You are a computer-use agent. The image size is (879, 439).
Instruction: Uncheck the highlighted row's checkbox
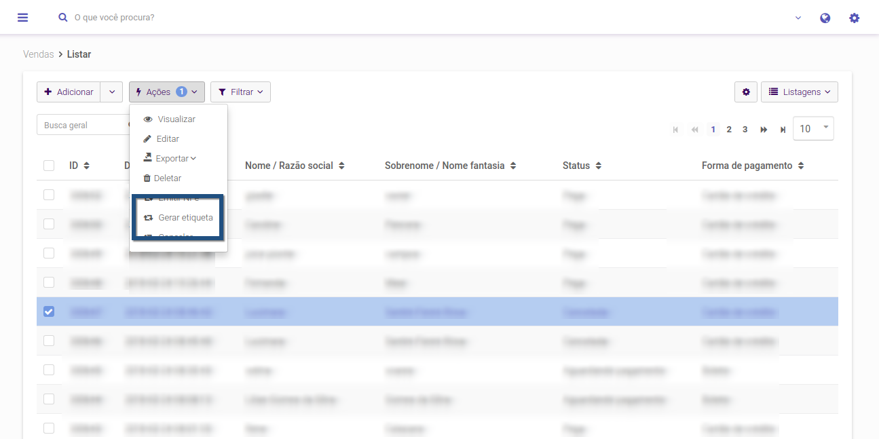pyautogui.click(x=49, y=311)
